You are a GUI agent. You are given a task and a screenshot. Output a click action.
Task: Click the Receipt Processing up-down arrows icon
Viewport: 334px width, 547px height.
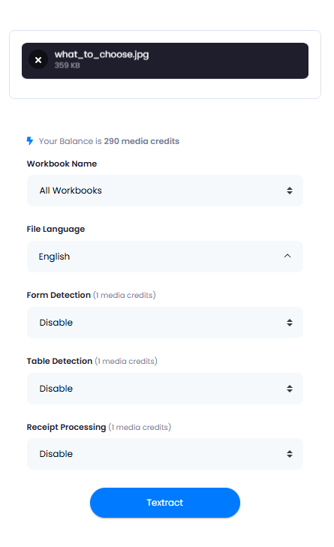pyautogui.click(x=289, y=454)
